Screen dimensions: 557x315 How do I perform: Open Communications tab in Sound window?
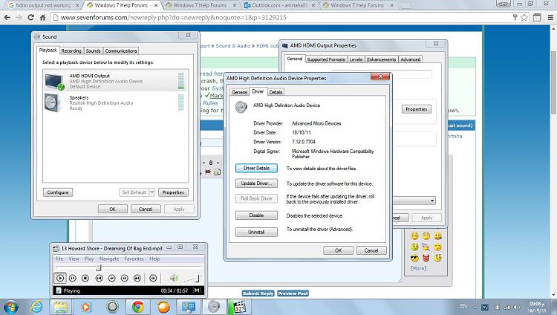(121, 51)
